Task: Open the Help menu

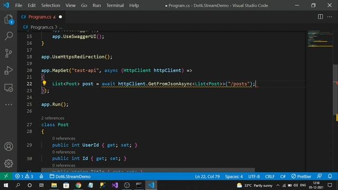Action: point(134,5)
